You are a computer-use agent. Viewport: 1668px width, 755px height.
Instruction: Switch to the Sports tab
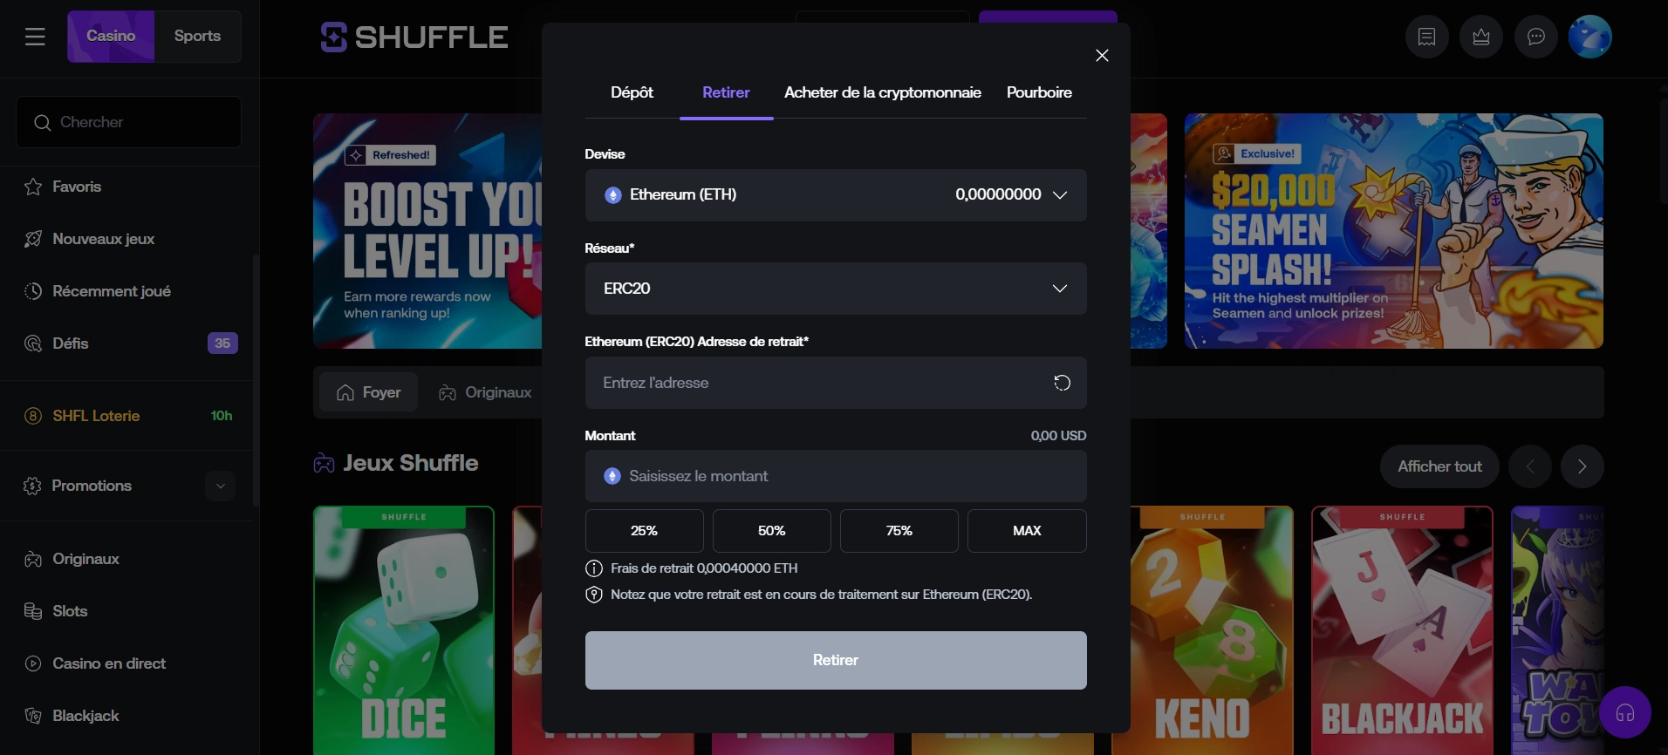click(x=197, y=37)
